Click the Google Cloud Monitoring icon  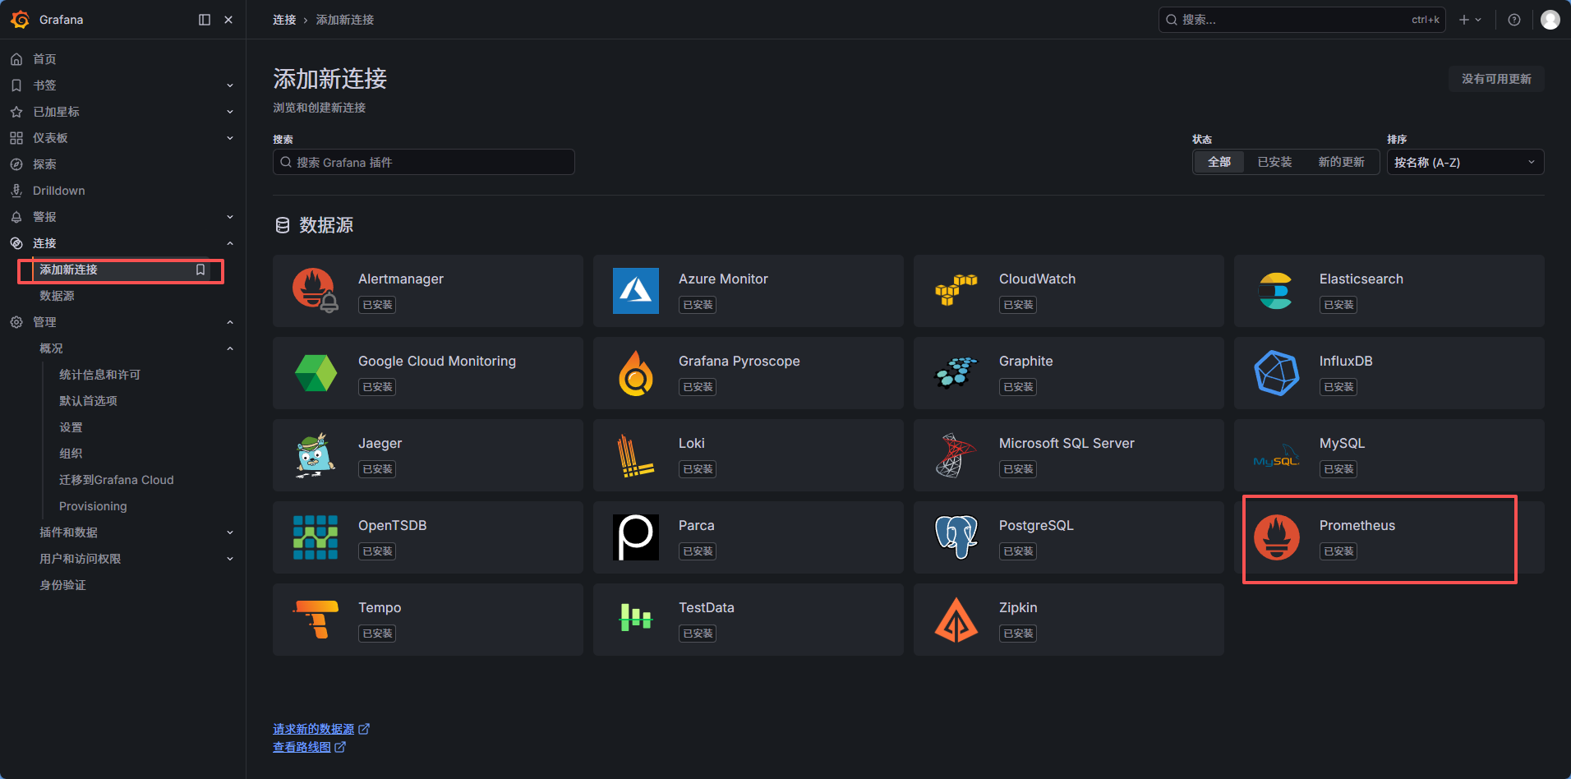coord(316,373)
